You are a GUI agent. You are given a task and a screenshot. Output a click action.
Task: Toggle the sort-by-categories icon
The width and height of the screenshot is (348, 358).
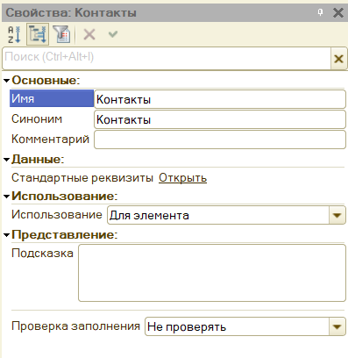coord(38,34)
